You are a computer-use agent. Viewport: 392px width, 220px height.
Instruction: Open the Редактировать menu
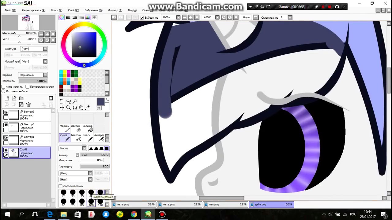coord(33,10)
